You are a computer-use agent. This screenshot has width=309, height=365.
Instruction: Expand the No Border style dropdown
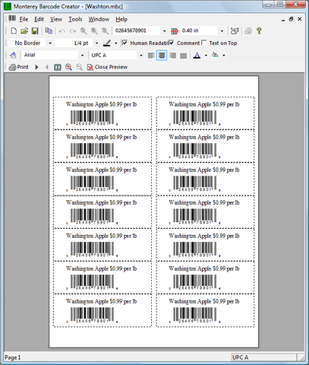50,43
